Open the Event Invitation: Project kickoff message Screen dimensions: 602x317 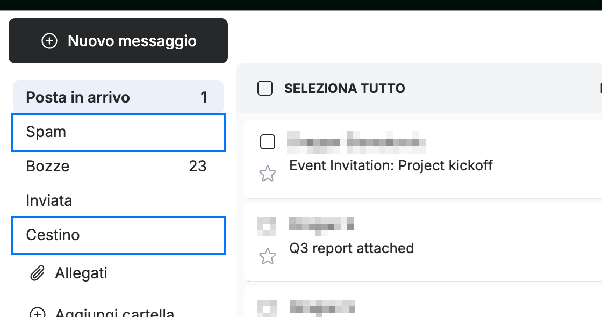(391, 165)
